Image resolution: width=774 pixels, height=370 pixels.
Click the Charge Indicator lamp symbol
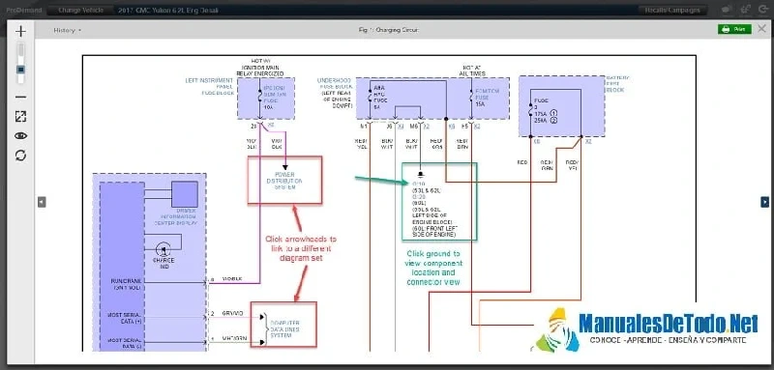point(164,250)
